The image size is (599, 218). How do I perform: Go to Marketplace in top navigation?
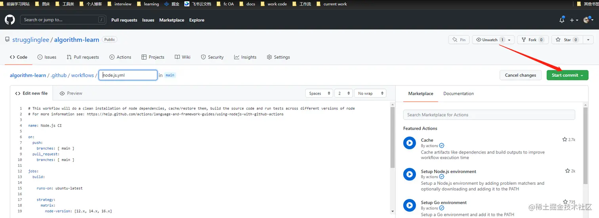pos(172,20)
